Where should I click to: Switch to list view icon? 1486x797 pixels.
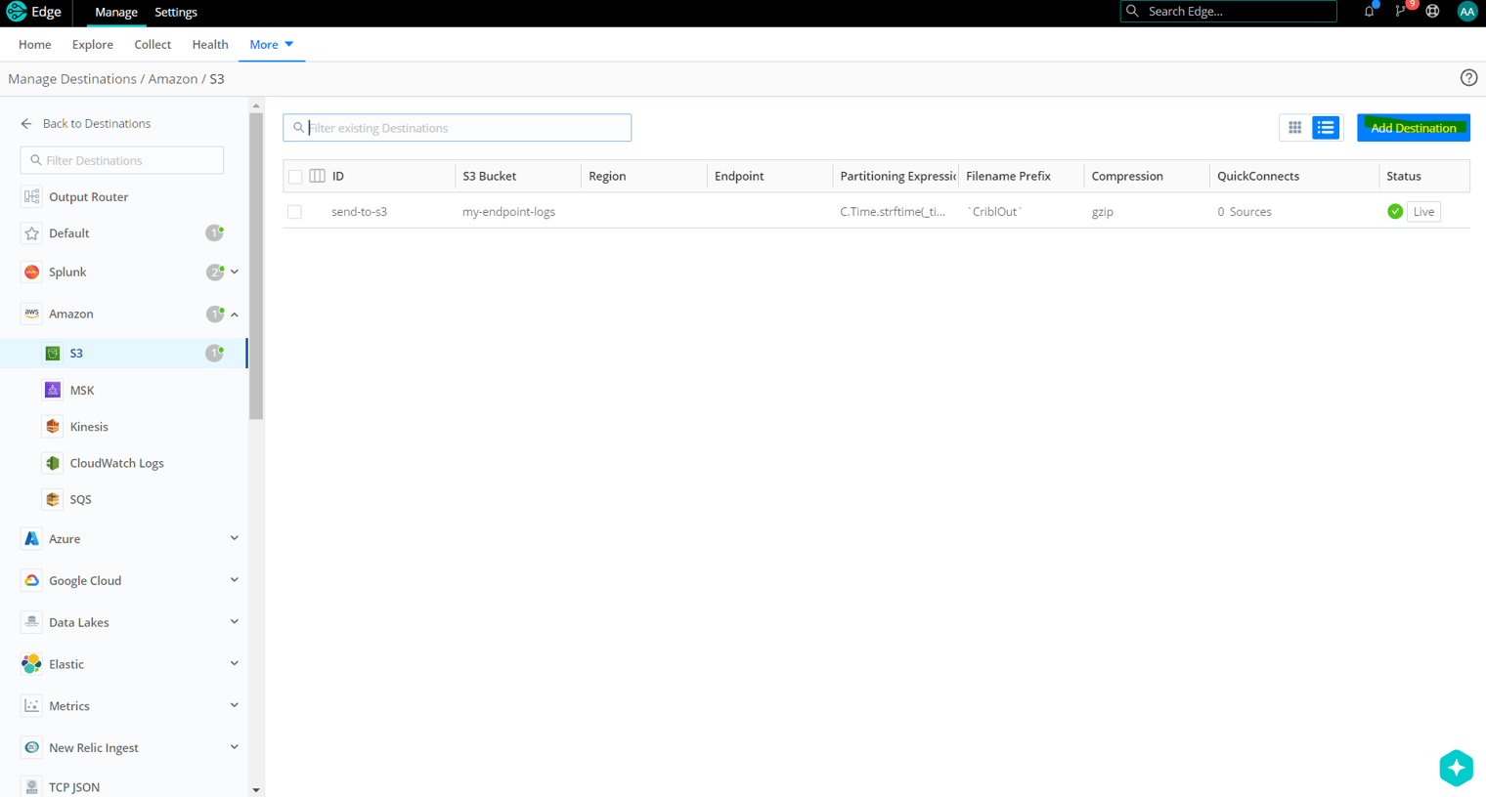1326,128
